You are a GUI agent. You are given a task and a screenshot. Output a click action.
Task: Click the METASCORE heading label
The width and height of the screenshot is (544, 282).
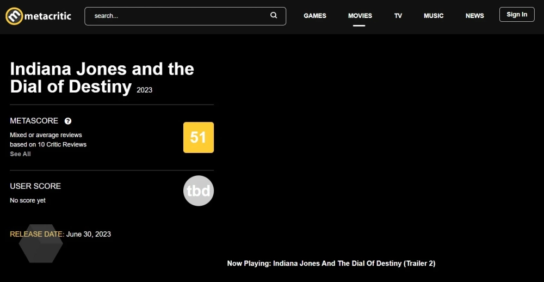click(x=34, y=121)
